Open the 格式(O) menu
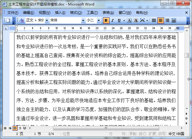Viewport: 192px width, 139px height. click(76, 13)
